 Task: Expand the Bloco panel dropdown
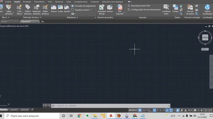click(x=9, y=18)
